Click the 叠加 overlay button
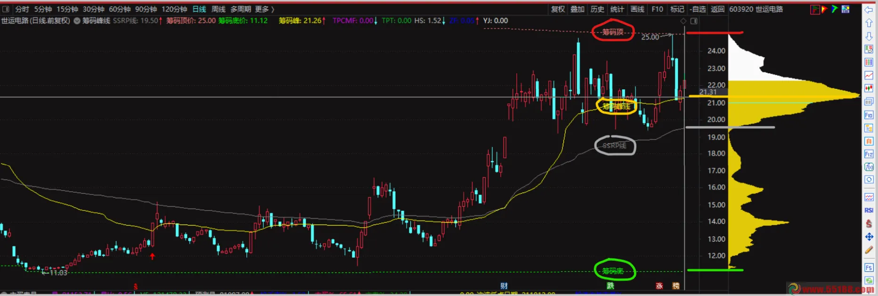 click(577, 9)
